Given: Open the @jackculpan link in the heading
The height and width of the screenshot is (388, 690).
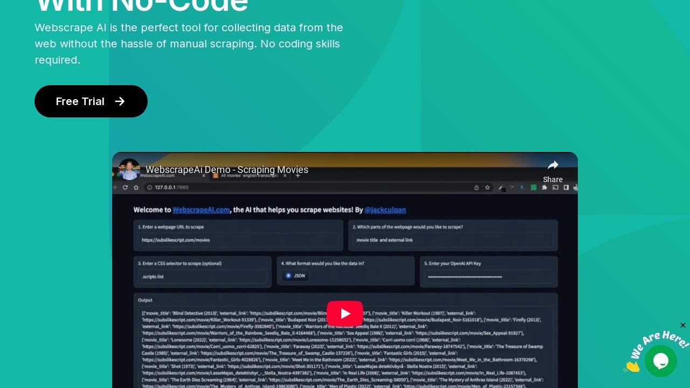Looking at the screenshot, I should pyautogui.click(x=387, y=210).
